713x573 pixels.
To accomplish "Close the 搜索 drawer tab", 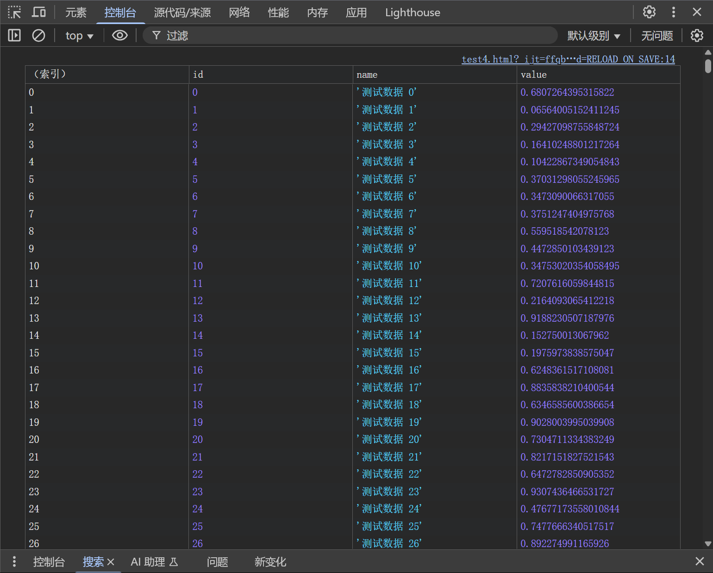I will click(111, 562).
